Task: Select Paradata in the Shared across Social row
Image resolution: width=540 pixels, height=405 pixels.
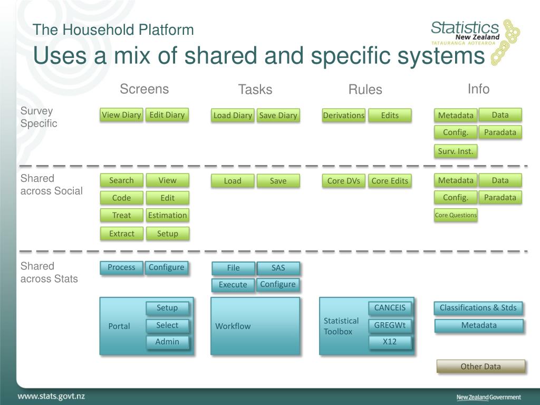Action: pyautogui.click(x=500, y=197)
